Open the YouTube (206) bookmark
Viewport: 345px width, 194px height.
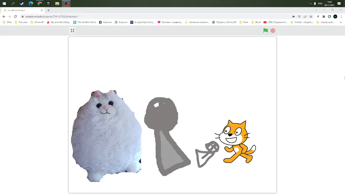coord(276,22)
